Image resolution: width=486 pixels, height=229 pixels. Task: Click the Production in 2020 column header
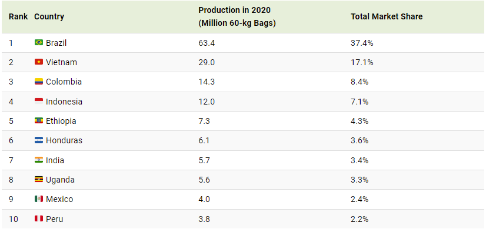click(x=237, y=16)
